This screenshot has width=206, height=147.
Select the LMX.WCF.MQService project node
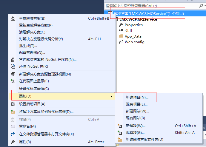point(138,19)
